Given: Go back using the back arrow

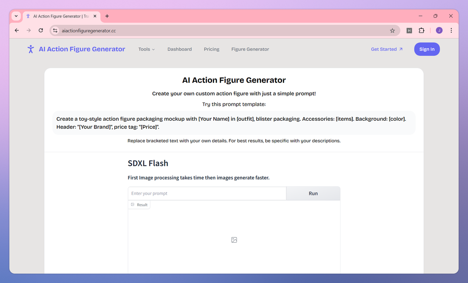Looking at the screenshot, I should point(16,30).
